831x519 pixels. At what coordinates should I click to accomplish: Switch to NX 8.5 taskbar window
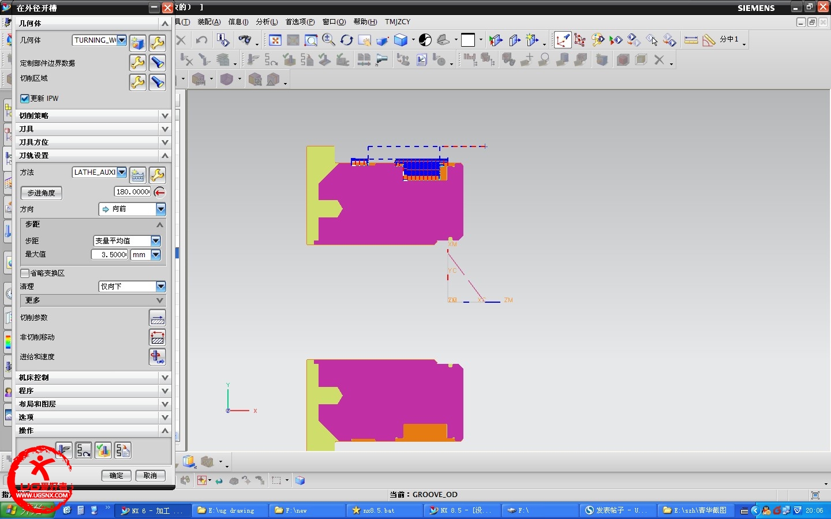(x=462, y=510)
